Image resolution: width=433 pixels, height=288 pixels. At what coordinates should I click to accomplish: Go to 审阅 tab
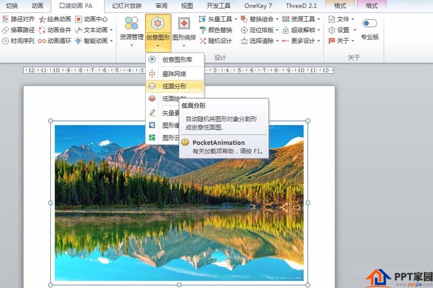coord(161,5)
